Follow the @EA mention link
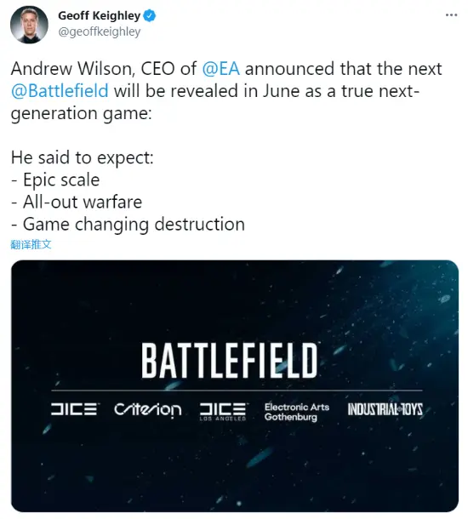The width and height of the screenshot is (468, 519). click(220, 69)
